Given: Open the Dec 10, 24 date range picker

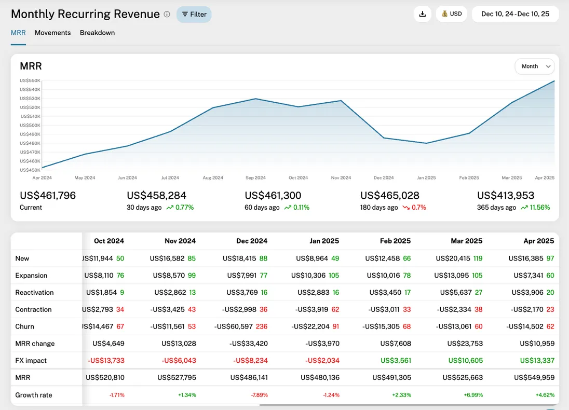Looking at the screenshot, I should pos(514,14).
